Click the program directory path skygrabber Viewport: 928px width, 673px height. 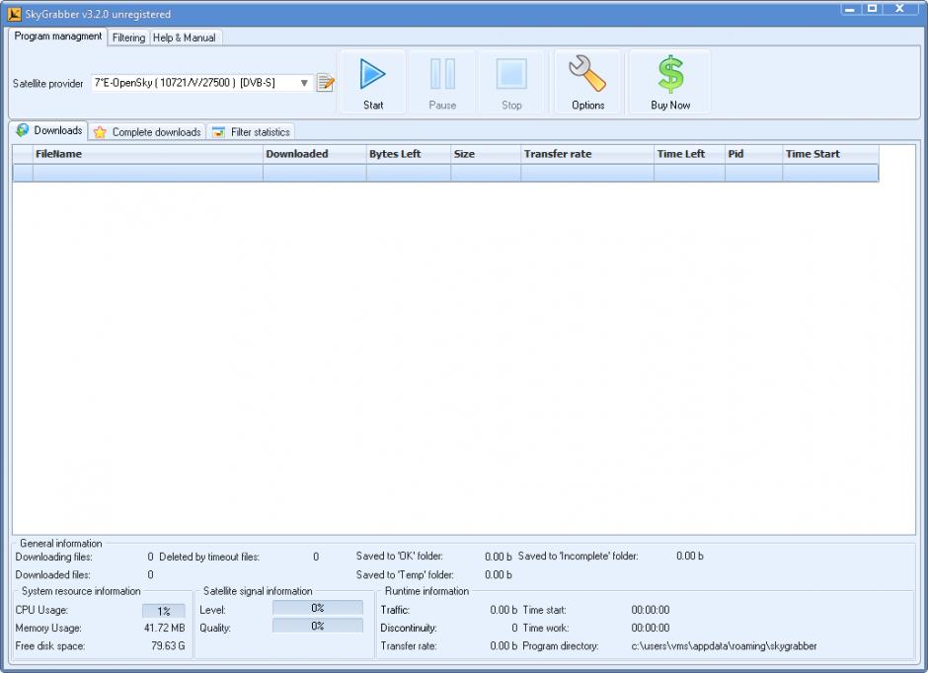coord(724,645)
